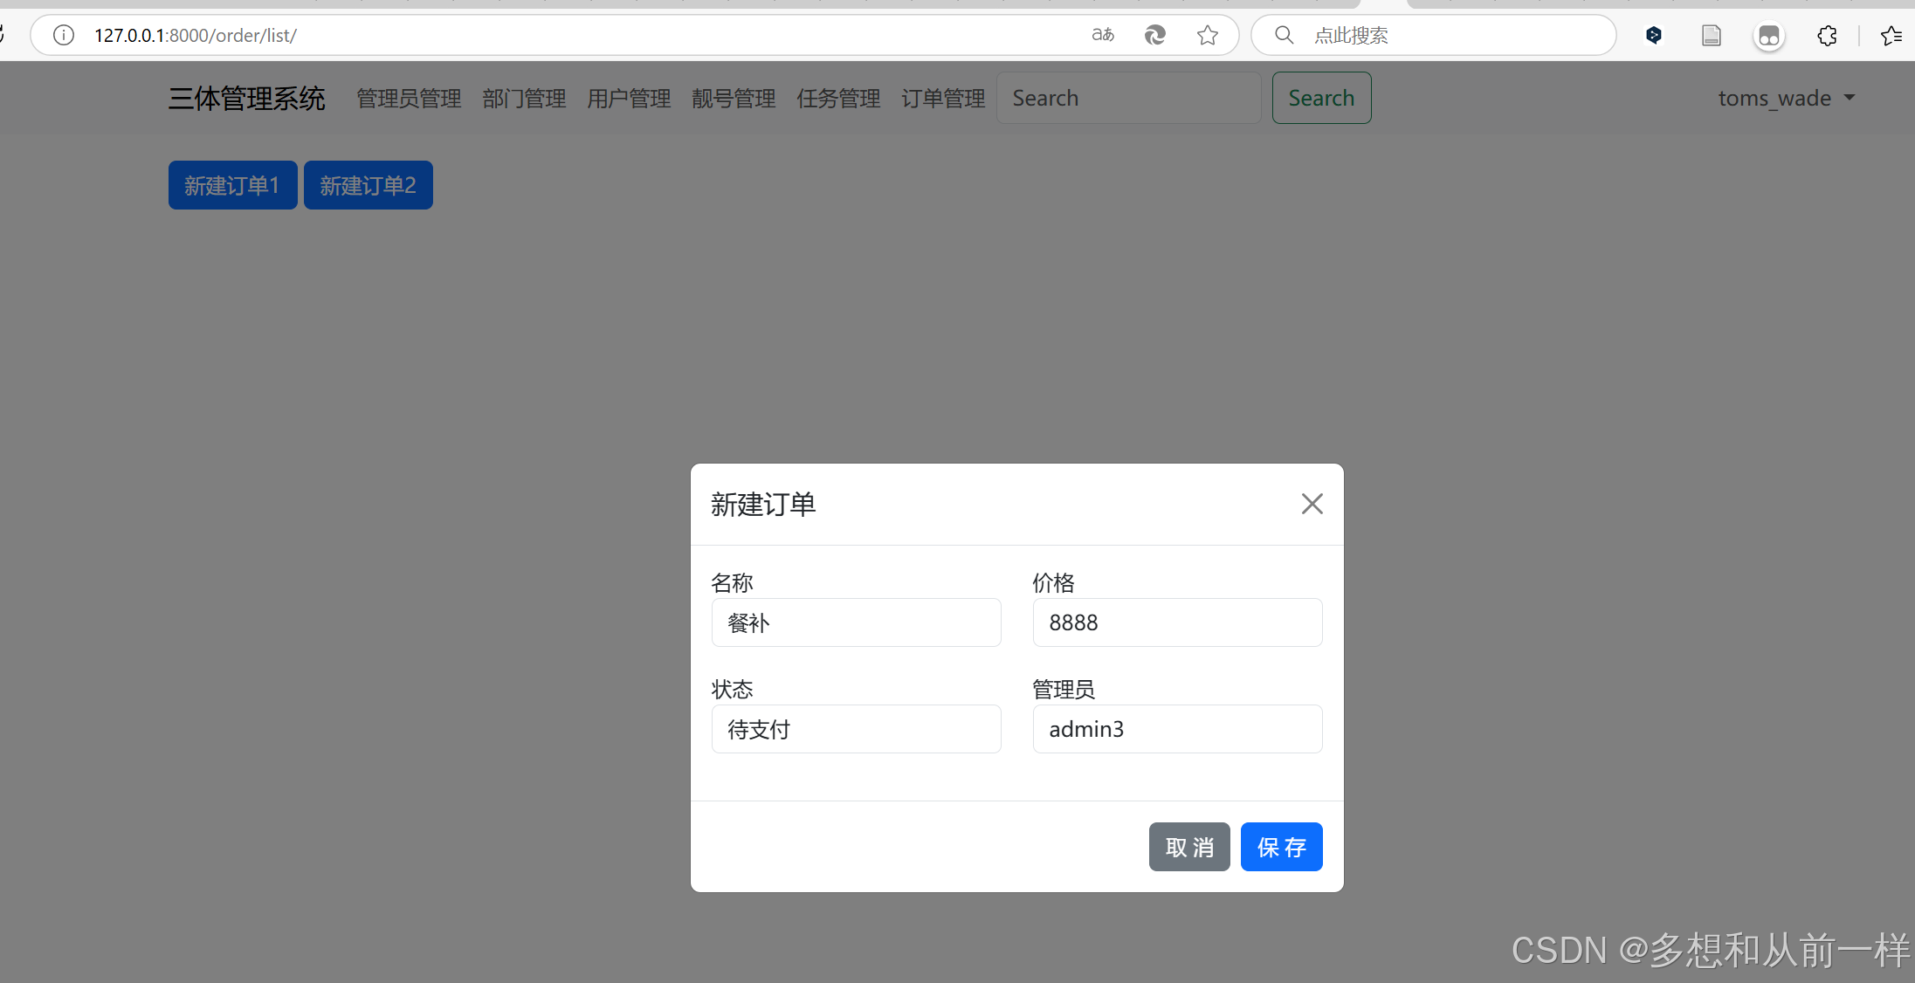
Task: Open the browser extensions puzzle icon
Action: click(x=1827, y=36)
